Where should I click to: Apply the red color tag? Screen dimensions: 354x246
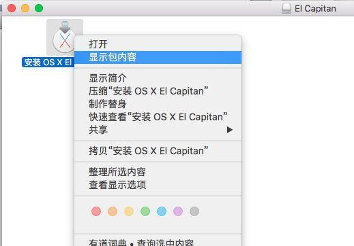pos(96,211)
